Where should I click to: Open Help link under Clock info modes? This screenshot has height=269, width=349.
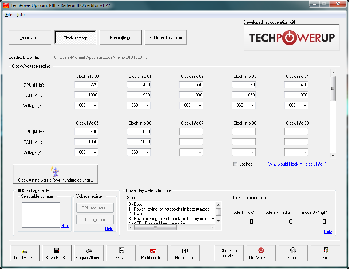click(x=328, y=231)
